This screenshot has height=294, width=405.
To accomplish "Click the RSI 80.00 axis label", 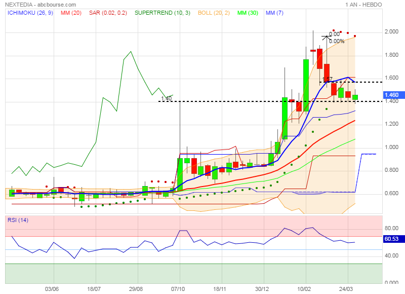I will pos(391,228).
